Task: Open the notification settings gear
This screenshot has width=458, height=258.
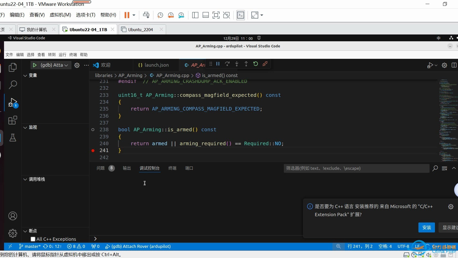Action: click(x=451, y=207)
